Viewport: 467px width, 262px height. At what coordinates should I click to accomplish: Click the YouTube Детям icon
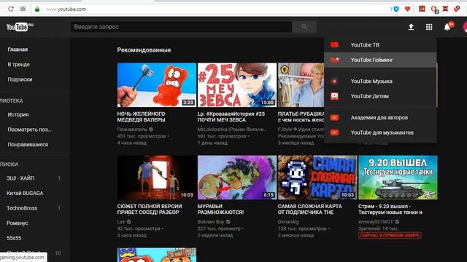tap(334, 96)
